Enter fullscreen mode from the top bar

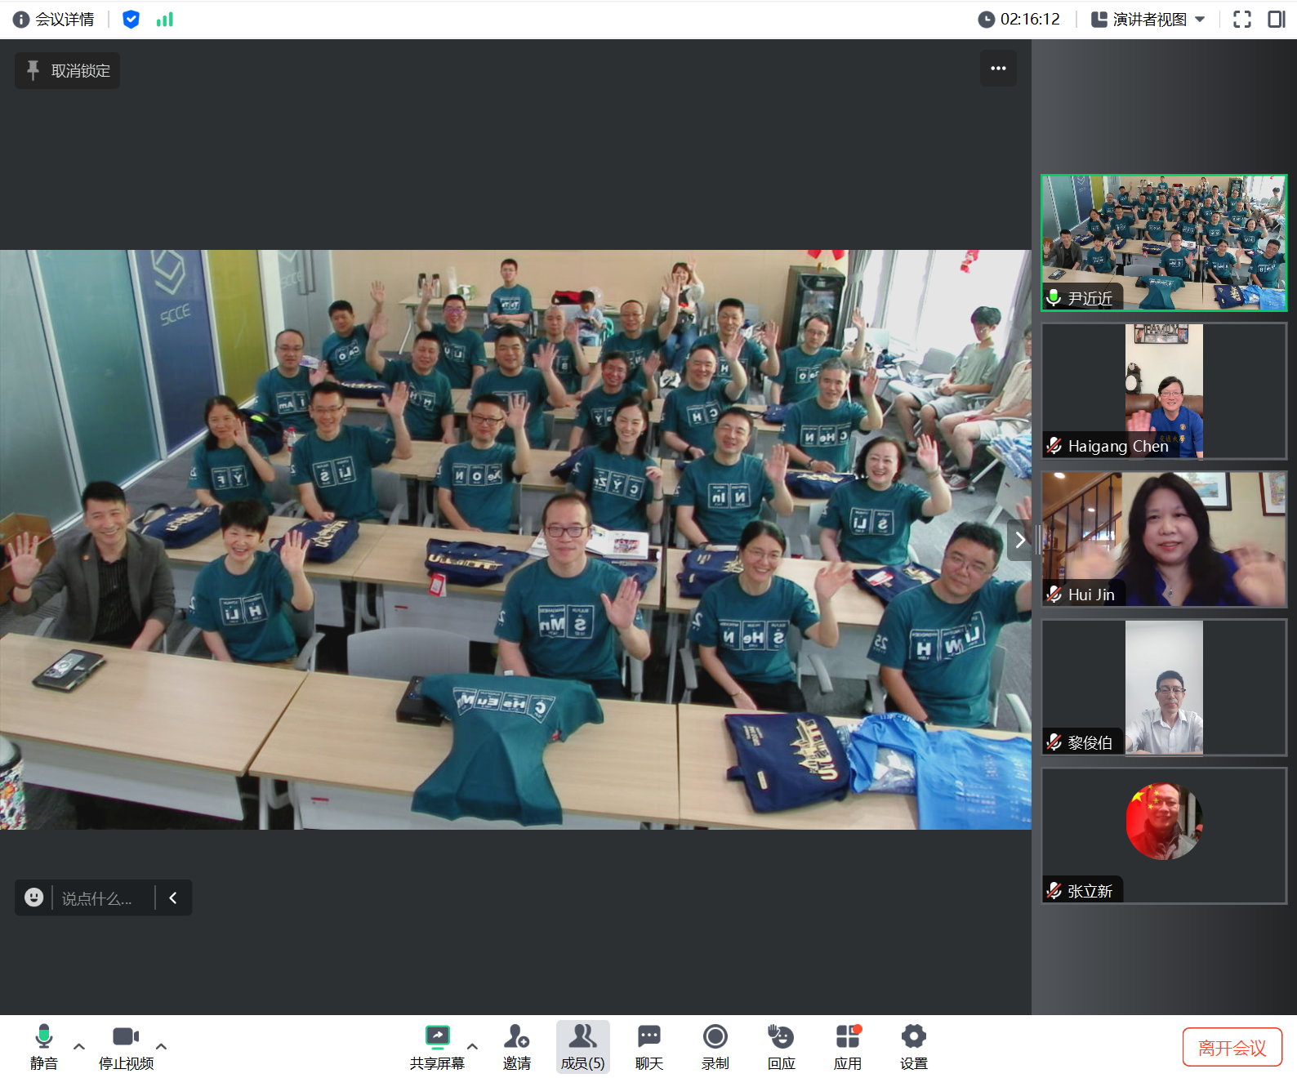point(1241,20)
